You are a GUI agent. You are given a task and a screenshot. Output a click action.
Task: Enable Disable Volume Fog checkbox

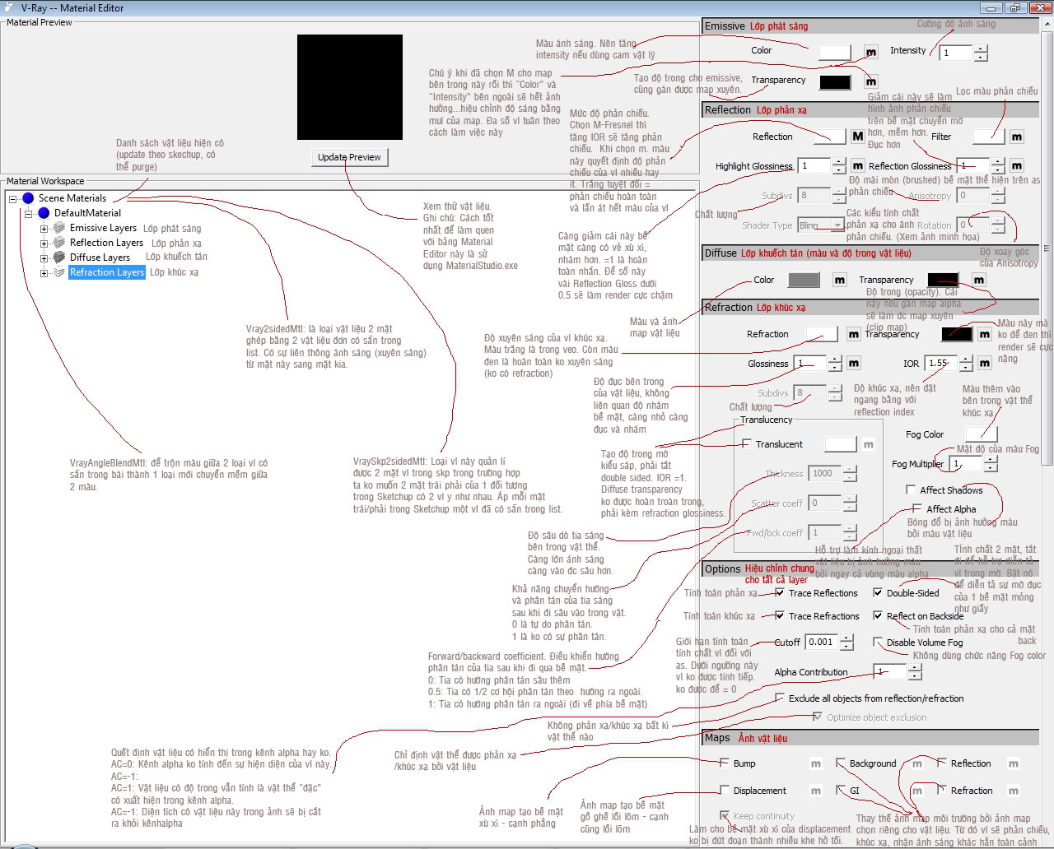point(878,643)
